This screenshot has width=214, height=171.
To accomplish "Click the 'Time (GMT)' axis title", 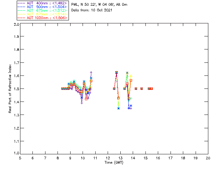I will pos(114,163).
